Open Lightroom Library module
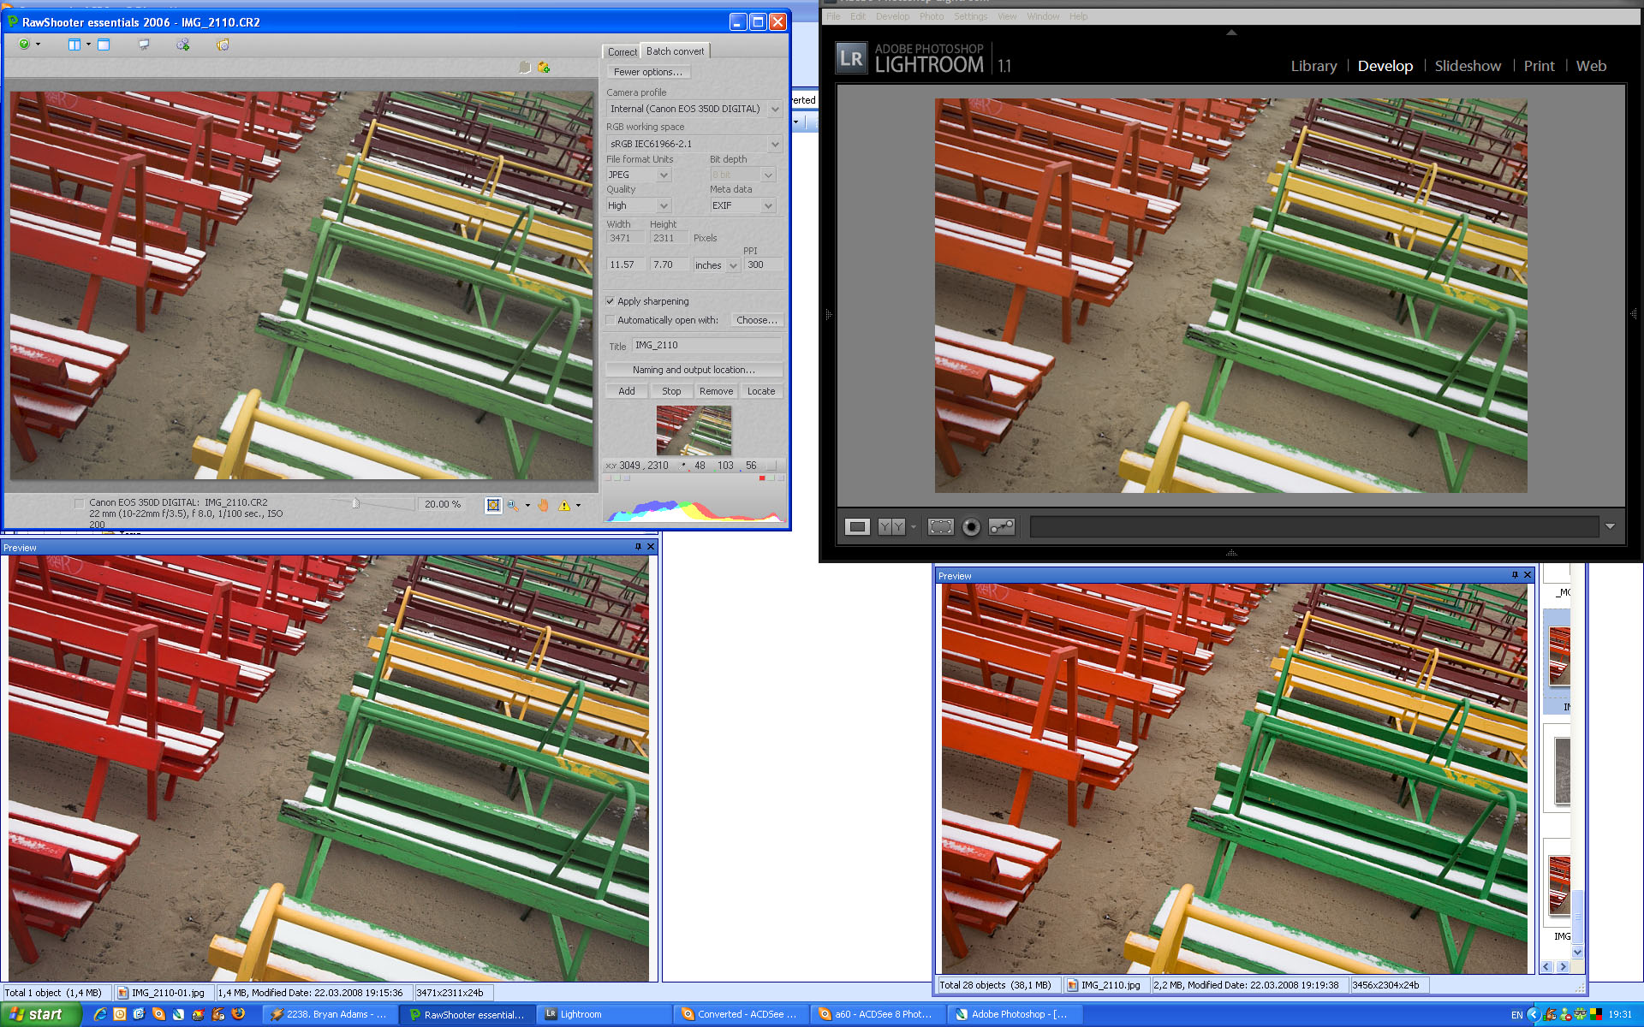This screenshot has width=1644, height=1027. (x=1313, y=66)
